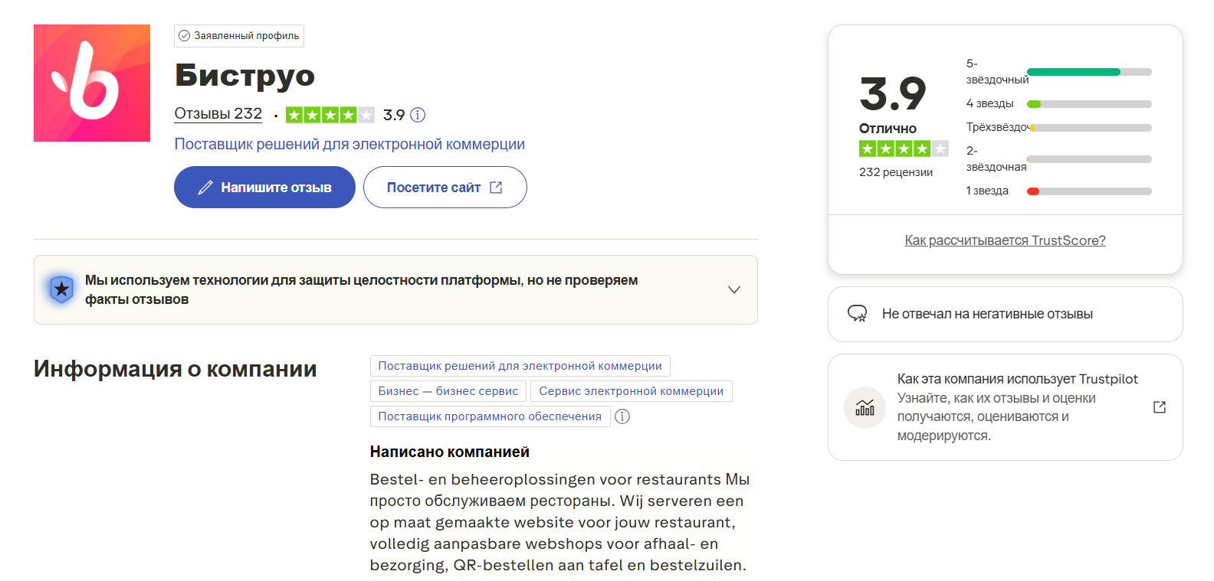The height and width of the screenshot is (581, 1214).
Task: Click the external link icon in Trustpilot card
Action: (x=1160, y=407)
